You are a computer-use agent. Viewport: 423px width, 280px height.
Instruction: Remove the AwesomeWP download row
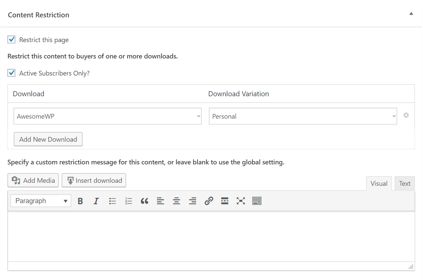pyautogui.click(x=406, y=115)
